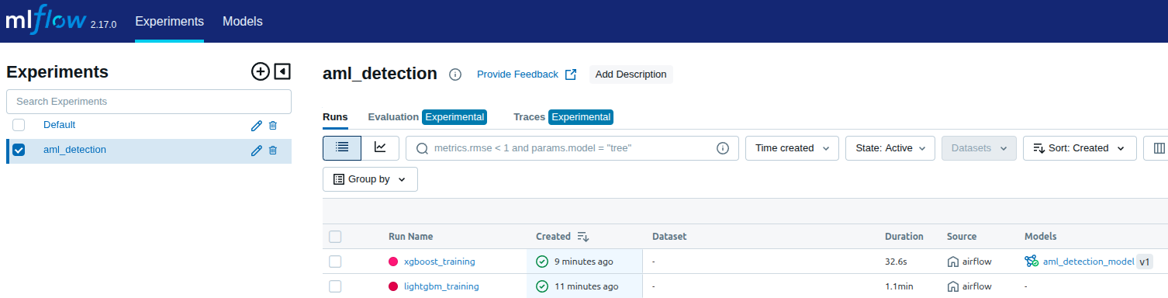Click the Provide Feedback link
Image resolution: width=1168 pixels, height=298 pixels.
coord(517,74)
